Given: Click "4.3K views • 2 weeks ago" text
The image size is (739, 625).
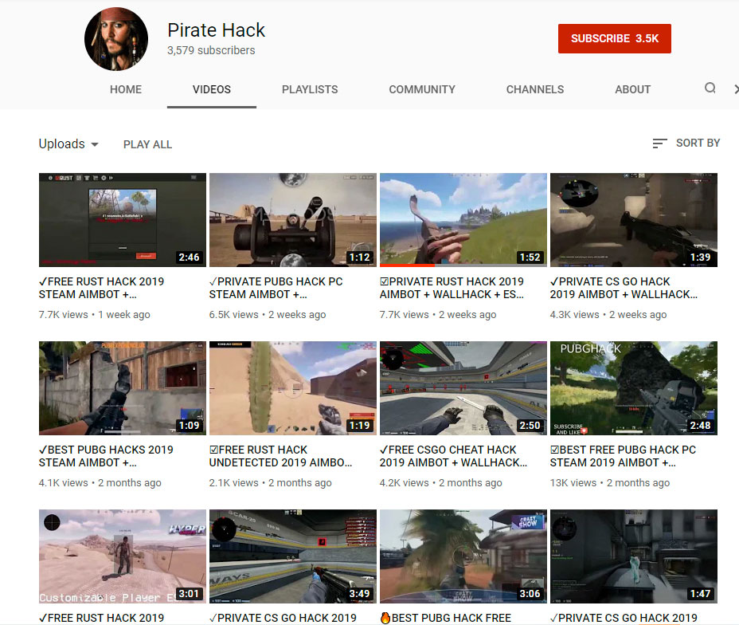Looking at the screenshot, I should pyautogui.click(x=608, y=315).
